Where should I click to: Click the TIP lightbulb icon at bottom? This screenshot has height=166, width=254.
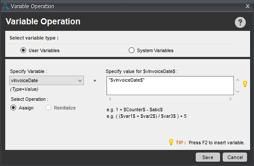point(171,142)
